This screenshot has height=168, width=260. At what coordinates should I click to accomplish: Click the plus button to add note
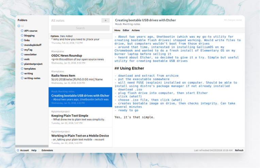point(105,20)
